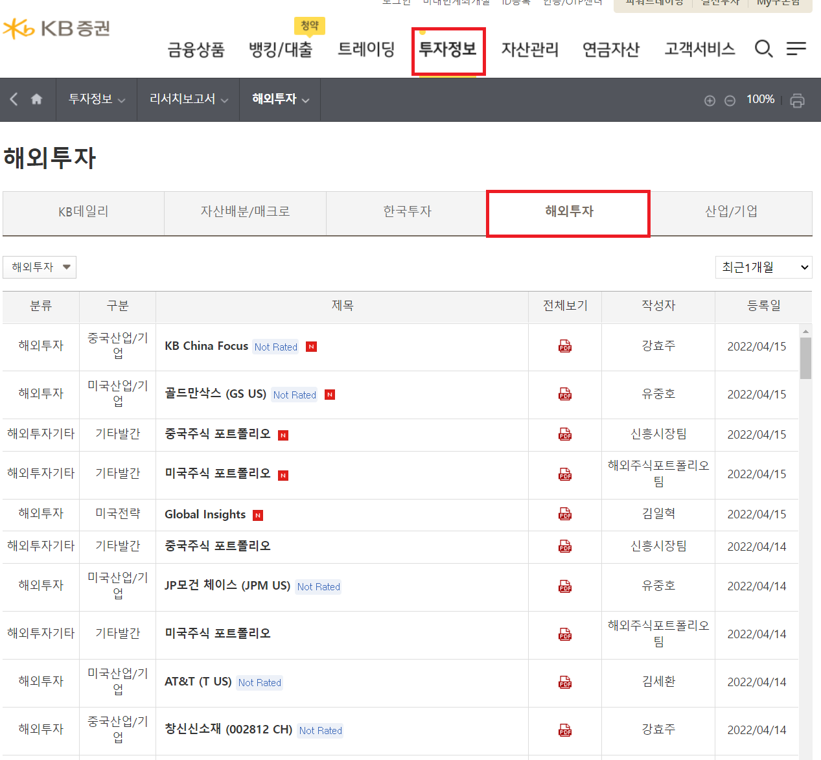Expand the 리서치보고서 breadcrumb dropdown
Viewport: 821px width, 760px height.
(x=189, y=99)
